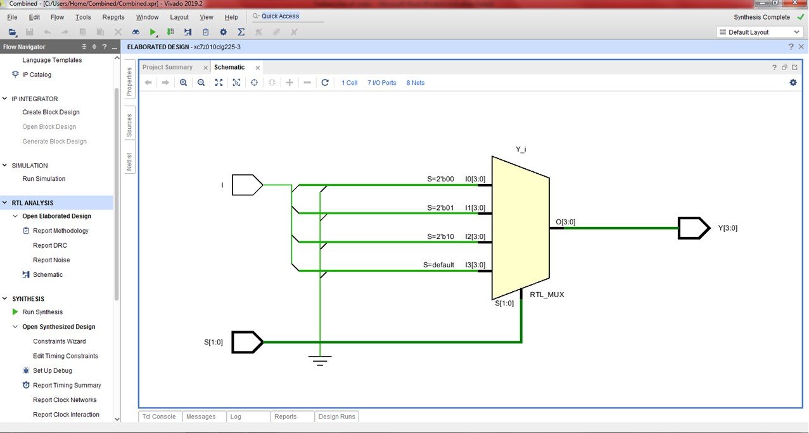Image resolution: width=809 pixels, height=433 pixels.
Task: Open Report Timing Summary
Action: [x=67, y=386]
